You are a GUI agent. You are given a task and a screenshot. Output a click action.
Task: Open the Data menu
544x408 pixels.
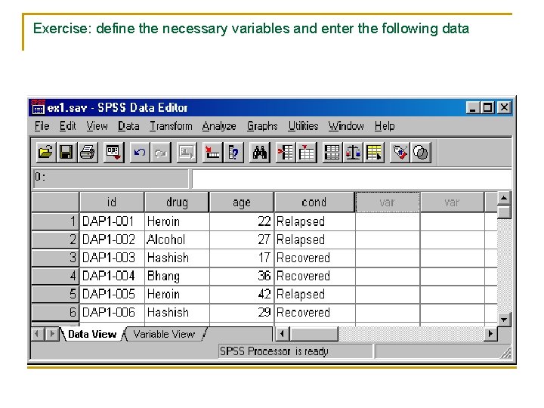pos(128,126)
